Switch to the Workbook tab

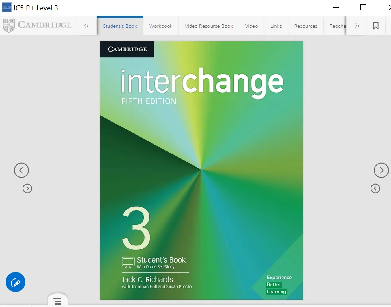[x=160, y=26]
